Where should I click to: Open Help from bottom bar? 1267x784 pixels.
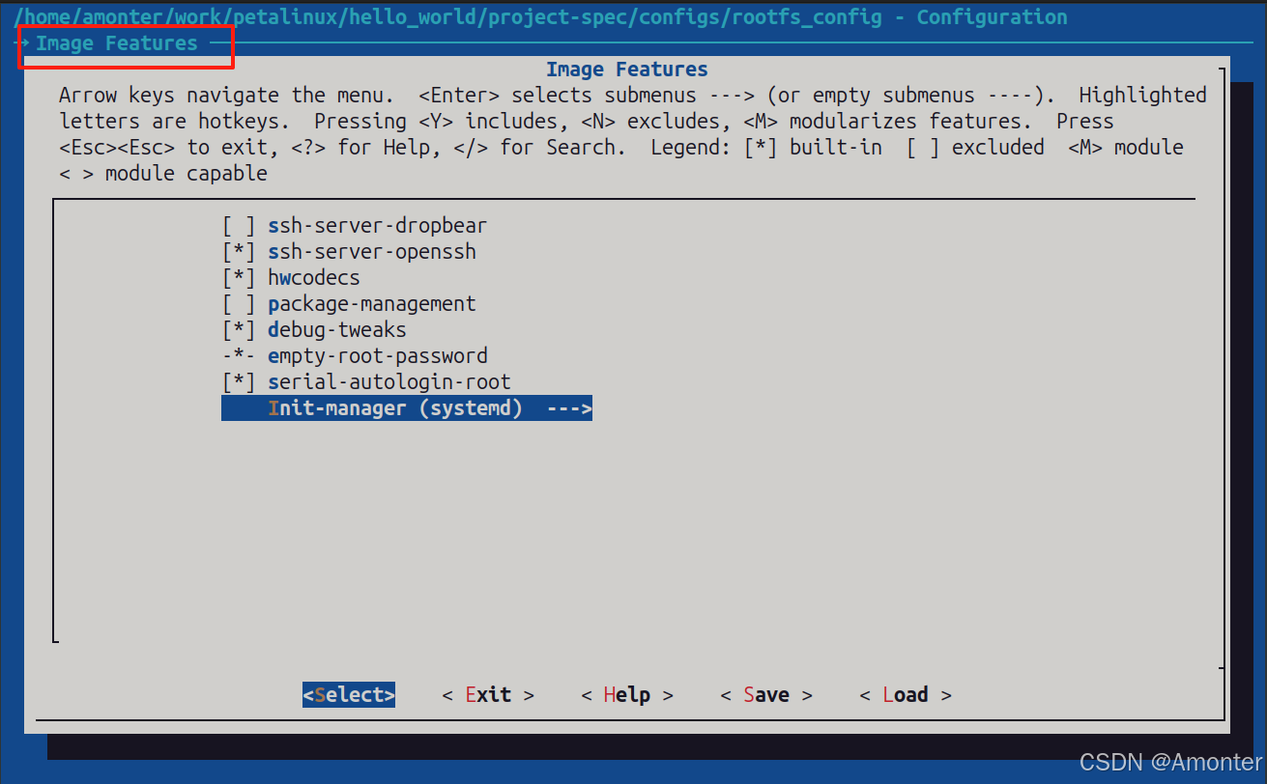(627, 695)
